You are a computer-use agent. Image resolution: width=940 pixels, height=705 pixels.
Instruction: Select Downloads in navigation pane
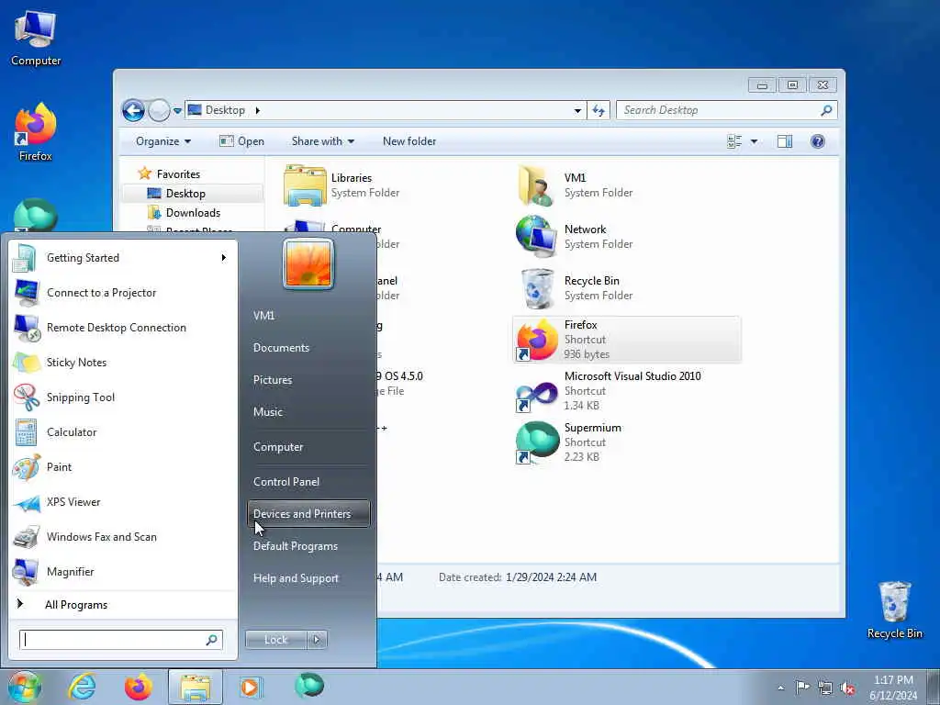click(193, 213)
